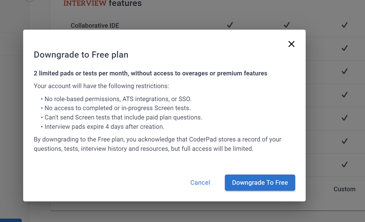
Task: Click the checkmark directly above the Custom label
Action: click(x=344, y=164)
